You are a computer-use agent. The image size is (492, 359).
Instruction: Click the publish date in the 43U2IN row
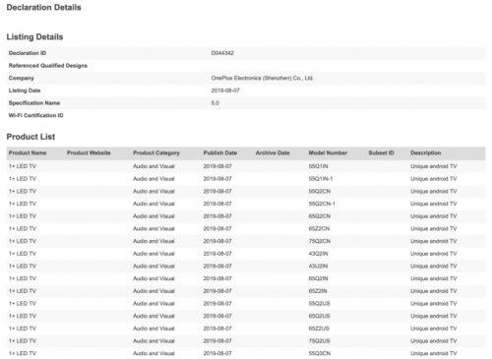[217, 266]
